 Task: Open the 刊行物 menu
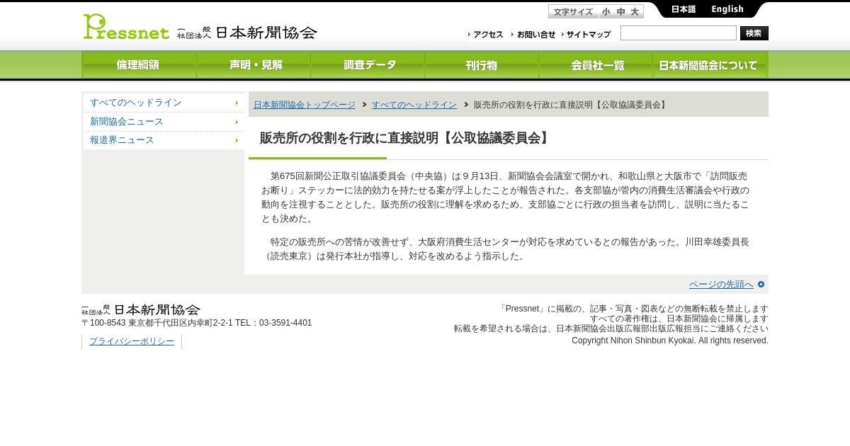(482, 65)
